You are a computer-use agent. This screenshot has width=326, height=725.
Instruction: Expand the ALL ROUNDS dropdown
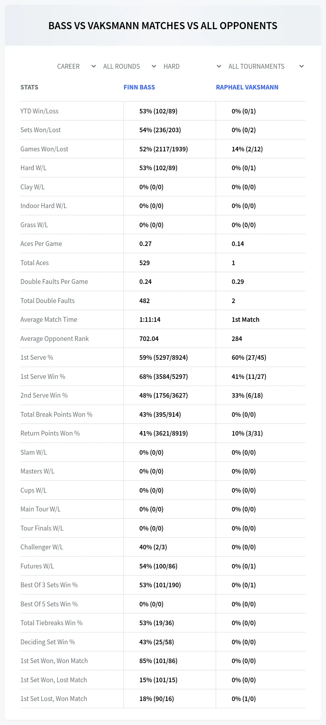click(129, 66)
